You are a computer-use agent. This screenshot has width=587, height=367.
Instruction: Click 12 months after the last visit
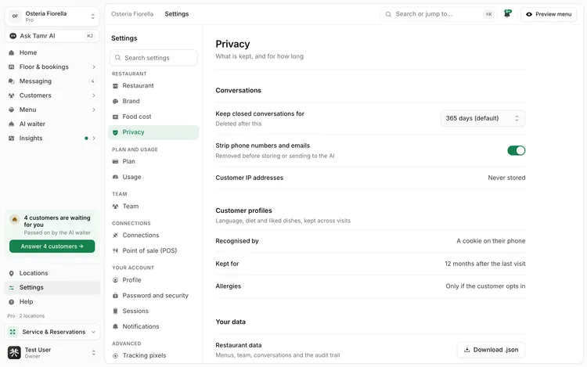(484, 264)
